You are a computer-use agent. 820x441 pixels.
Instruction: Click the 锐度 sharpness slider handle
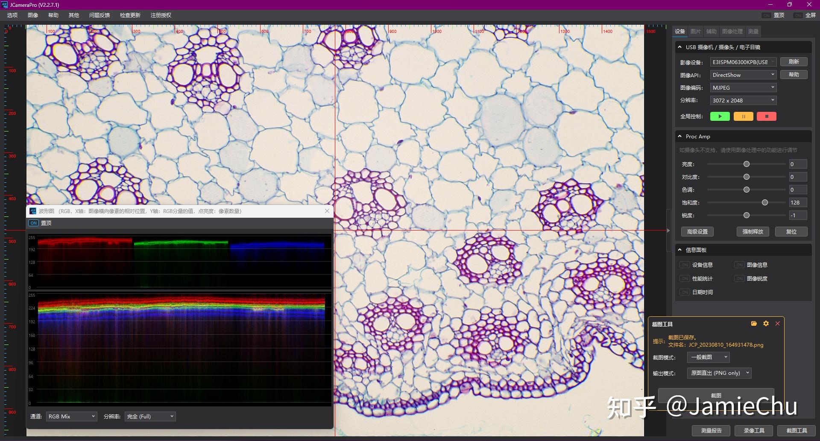coord(747,215)
